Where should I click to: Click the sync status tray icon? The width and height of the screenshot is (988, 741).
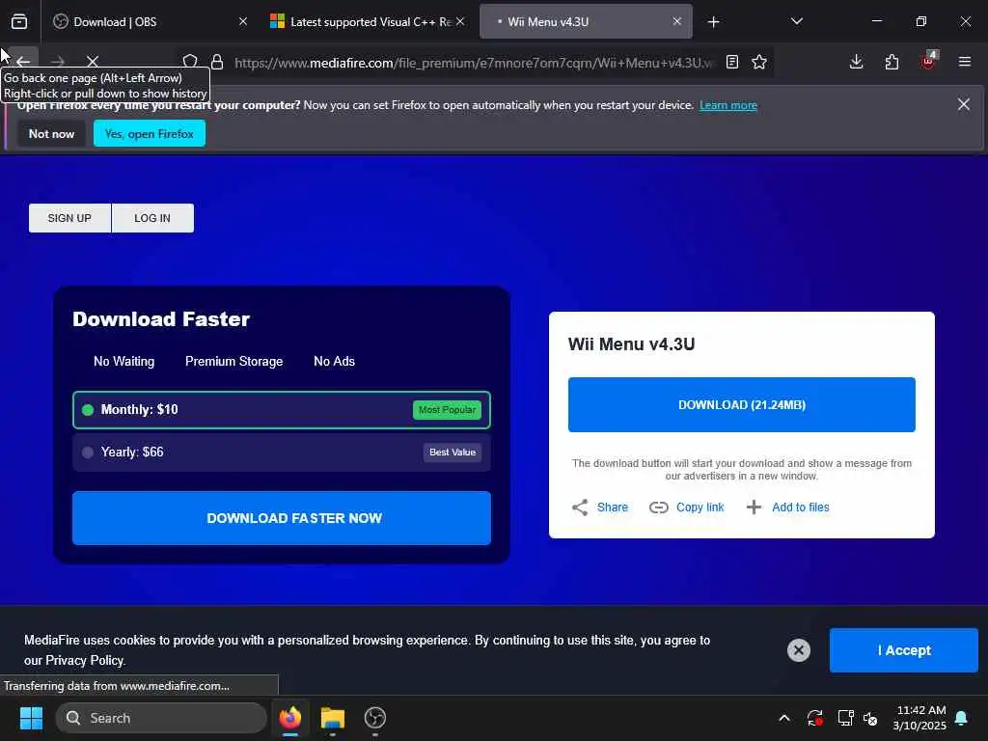pos(814,718)
